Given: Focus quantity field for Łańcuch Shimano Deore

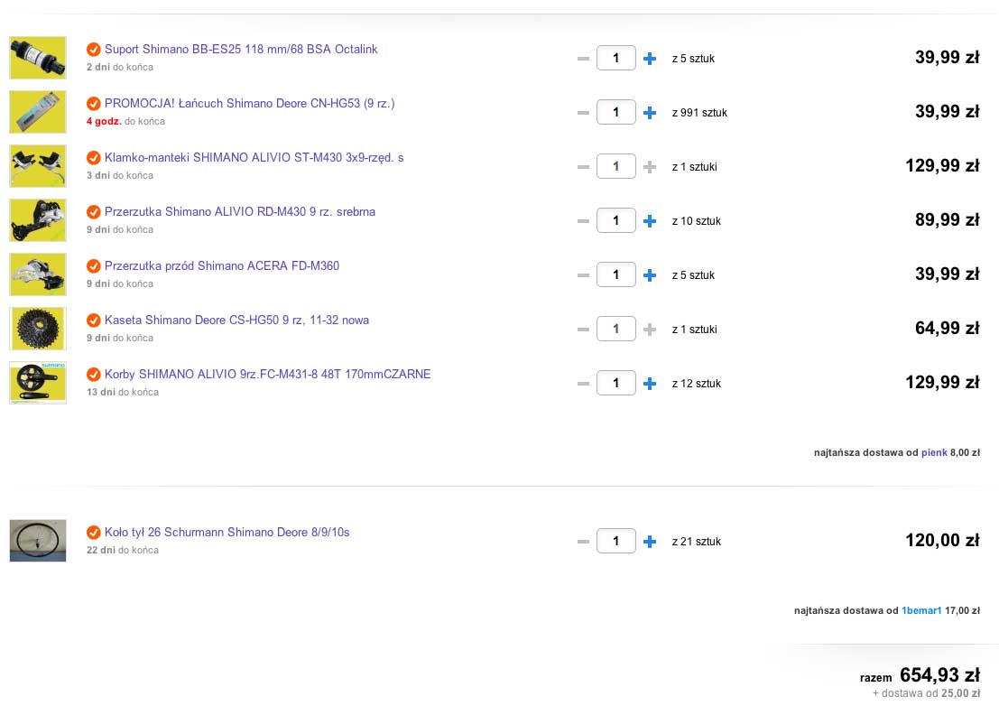Looking at the screenshot, I should point(616,112).
